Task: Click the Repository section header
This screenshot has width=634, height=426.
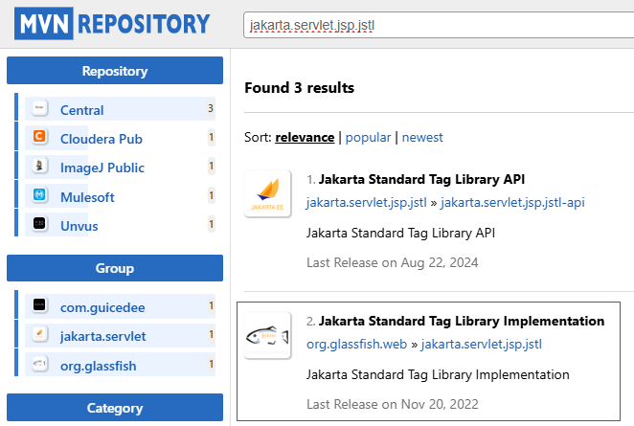Action: click(115, 70)
